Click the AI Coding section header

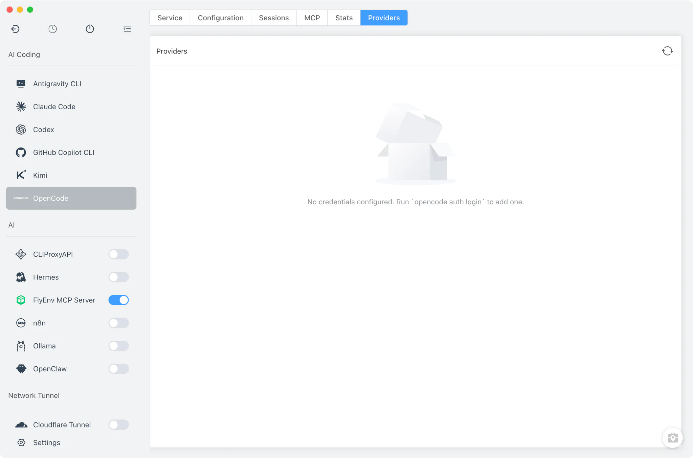click(24, 54)
